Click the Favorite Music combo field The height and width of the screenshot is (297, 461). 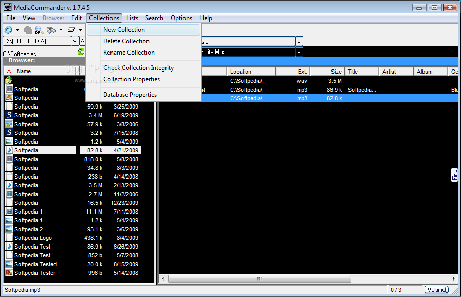click(248, 52)
